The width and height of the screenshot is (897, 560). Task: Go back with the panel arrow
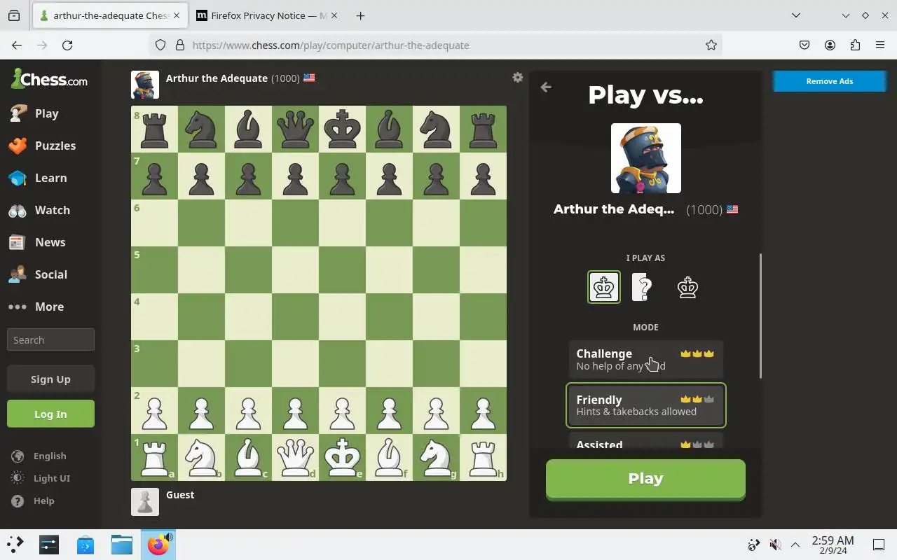[546, 87]
